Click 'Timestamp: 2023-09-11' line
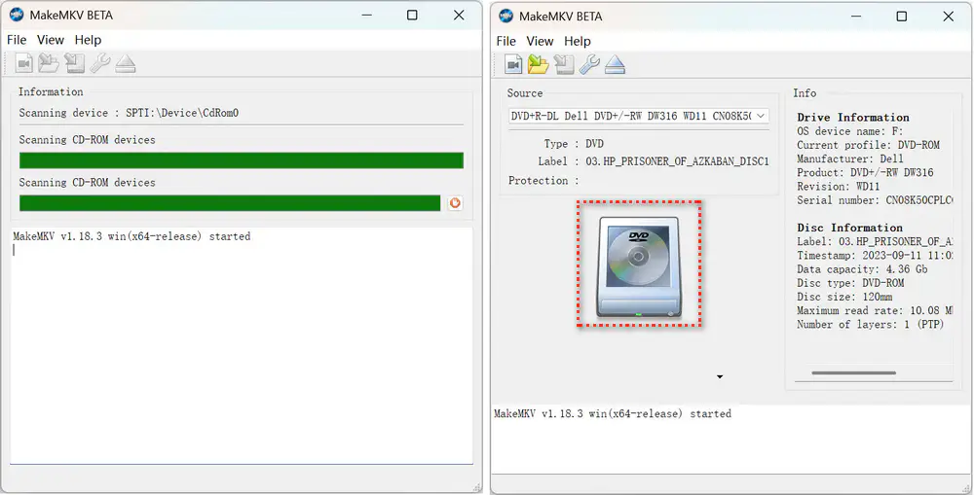Viewport: 974px width, 495px height. point(875,256)
